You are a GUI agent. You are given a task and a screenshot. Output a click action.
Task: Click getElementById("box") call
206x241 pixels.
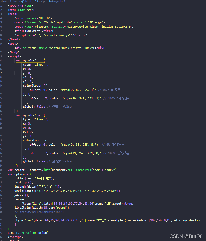click(x=85, y=170)
